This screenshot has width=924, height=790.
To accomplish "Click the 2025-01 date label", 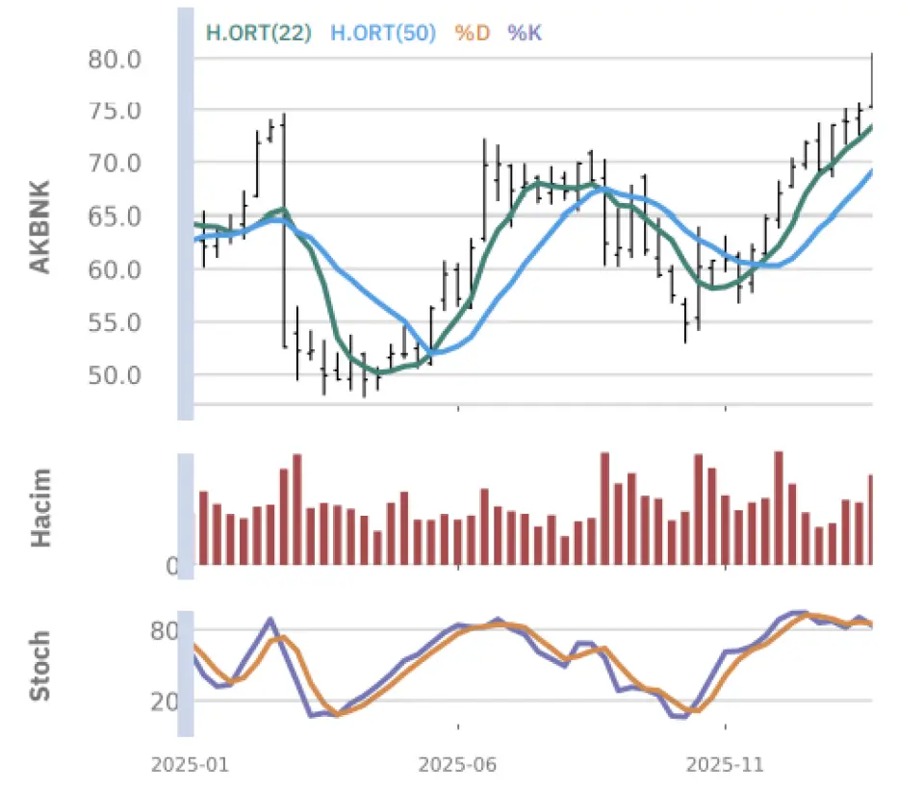I will [x=189, y=766].
